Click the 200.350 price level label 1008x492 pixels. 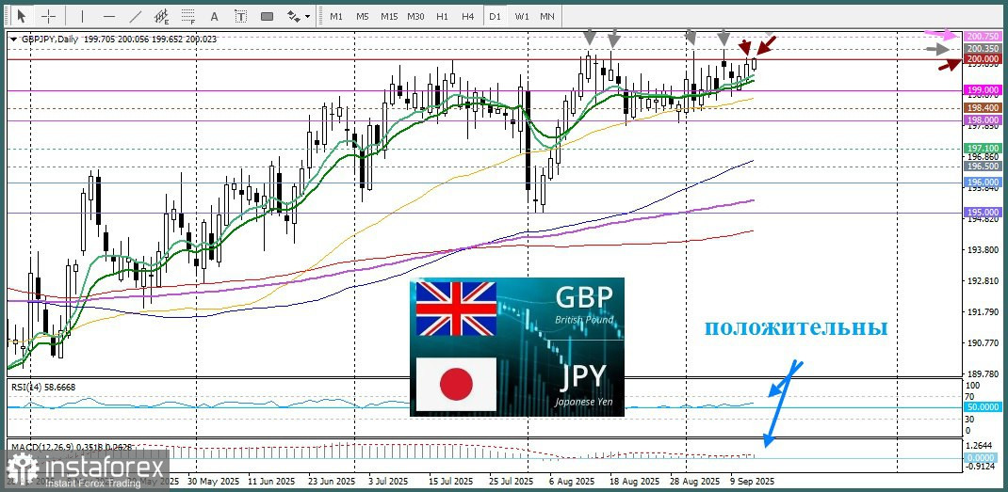[x=983, y=48]
